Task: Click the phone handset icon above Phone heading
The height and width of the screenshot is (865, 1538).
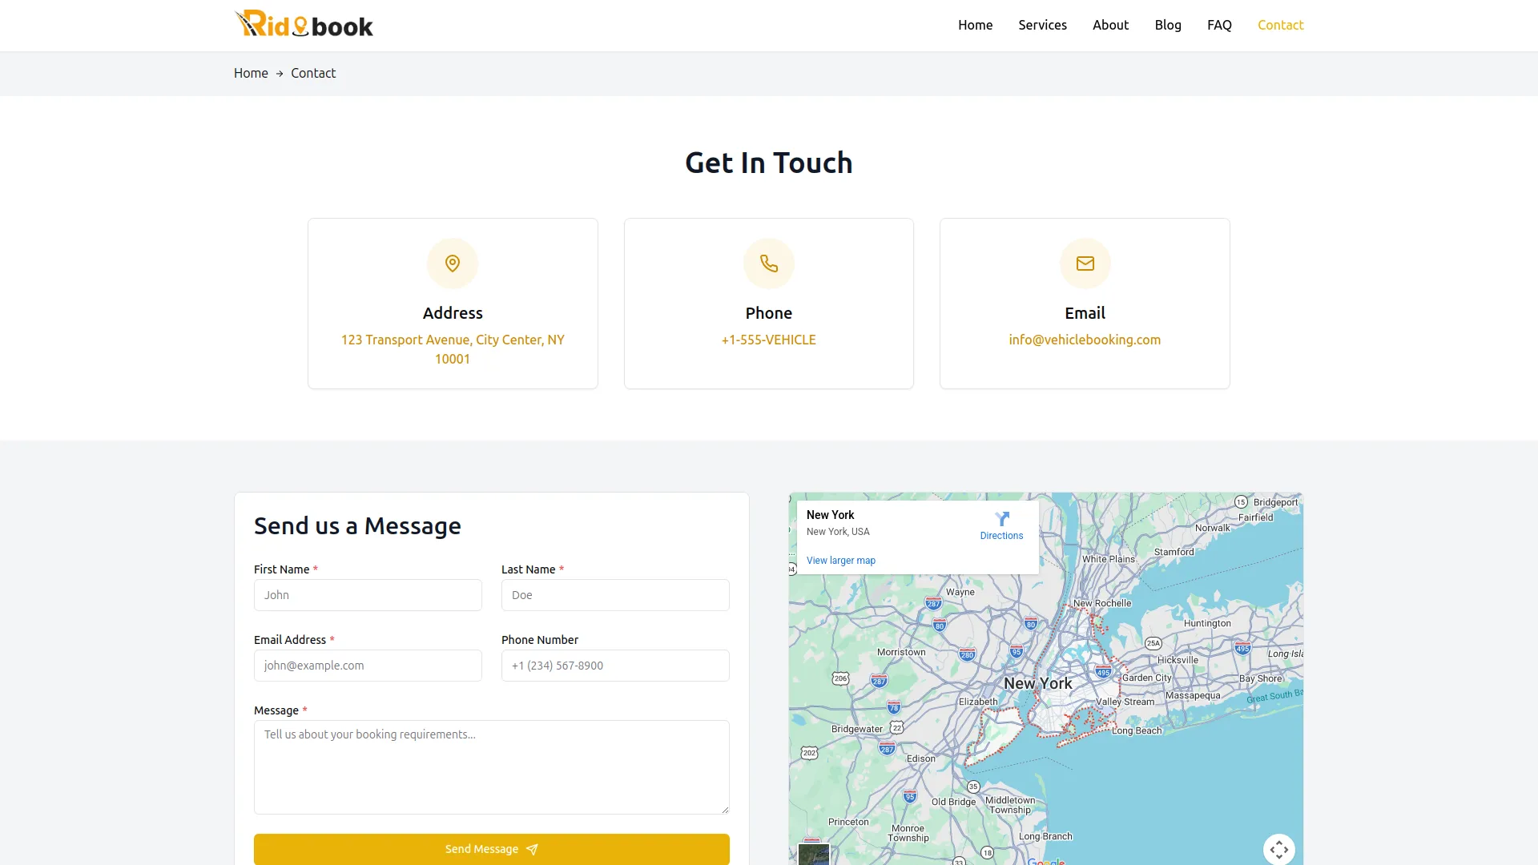Action: pyautogui.click(x=768, y=263)
